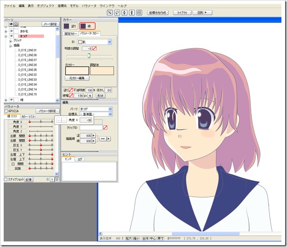287x247 pixels.
Task: Click arrow button beside 塗 draw order 630
Action: click(x=94, y=136)
